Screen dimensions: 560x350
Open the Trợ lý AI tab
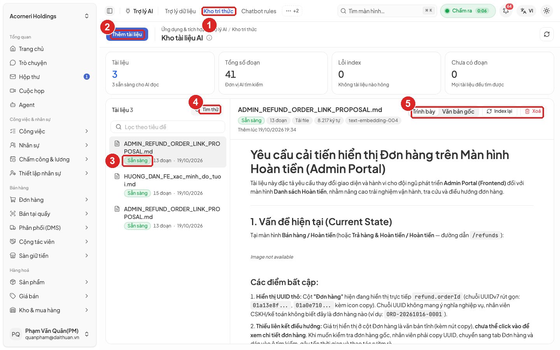pyautogui.click(x=139, y=11)
